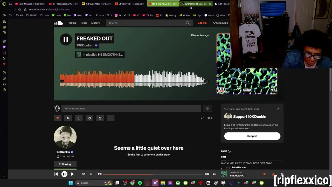This screenshot has height=187, width=332.
Task: Open the IG bookmark
Action: (118, 15)
